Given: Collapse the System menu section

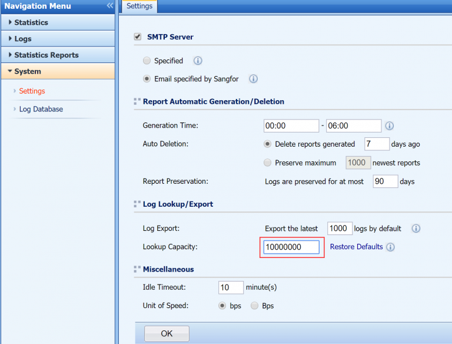Looking at the screenshot, I should (x=28, y=71).
